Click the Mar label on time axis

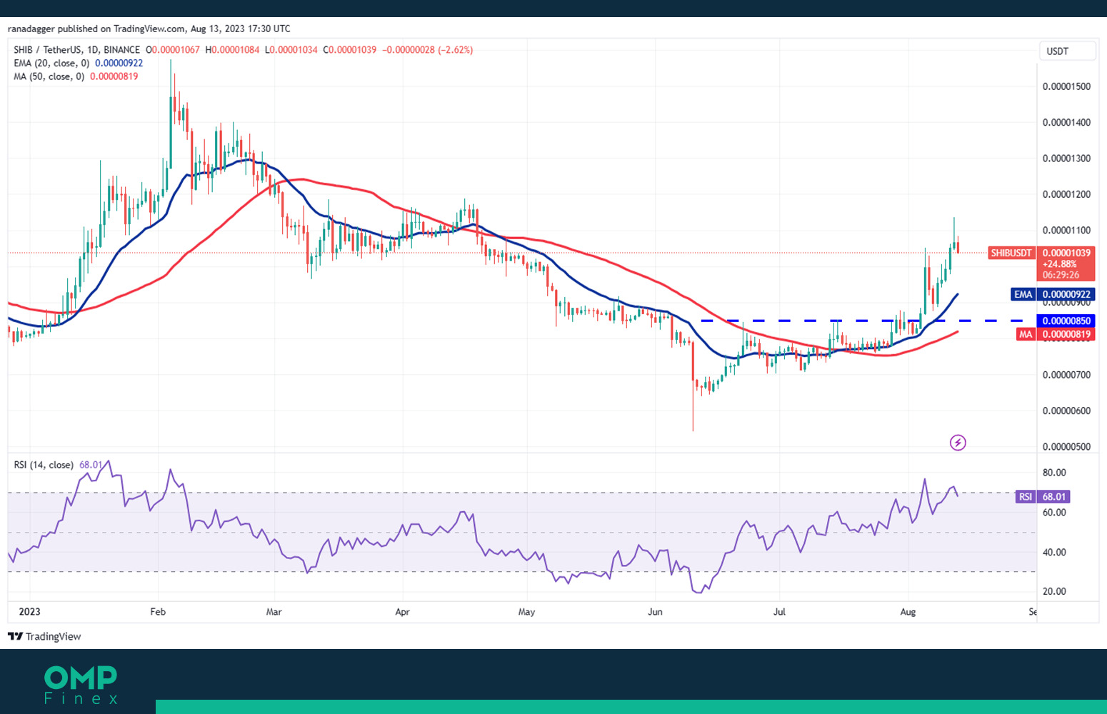click(x=274, y=612)
